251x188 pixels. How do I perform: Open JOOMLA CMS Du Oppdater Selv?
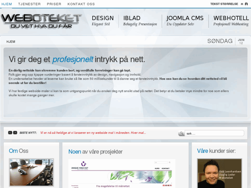coord(185,21)
